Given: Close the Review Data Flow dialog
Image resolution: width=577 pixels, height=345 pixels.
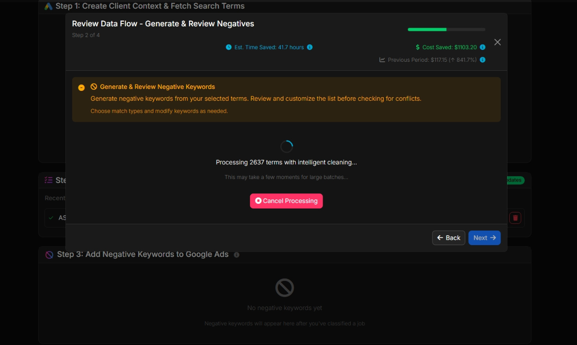Looking at the screenshot, I should coord(497,42).
